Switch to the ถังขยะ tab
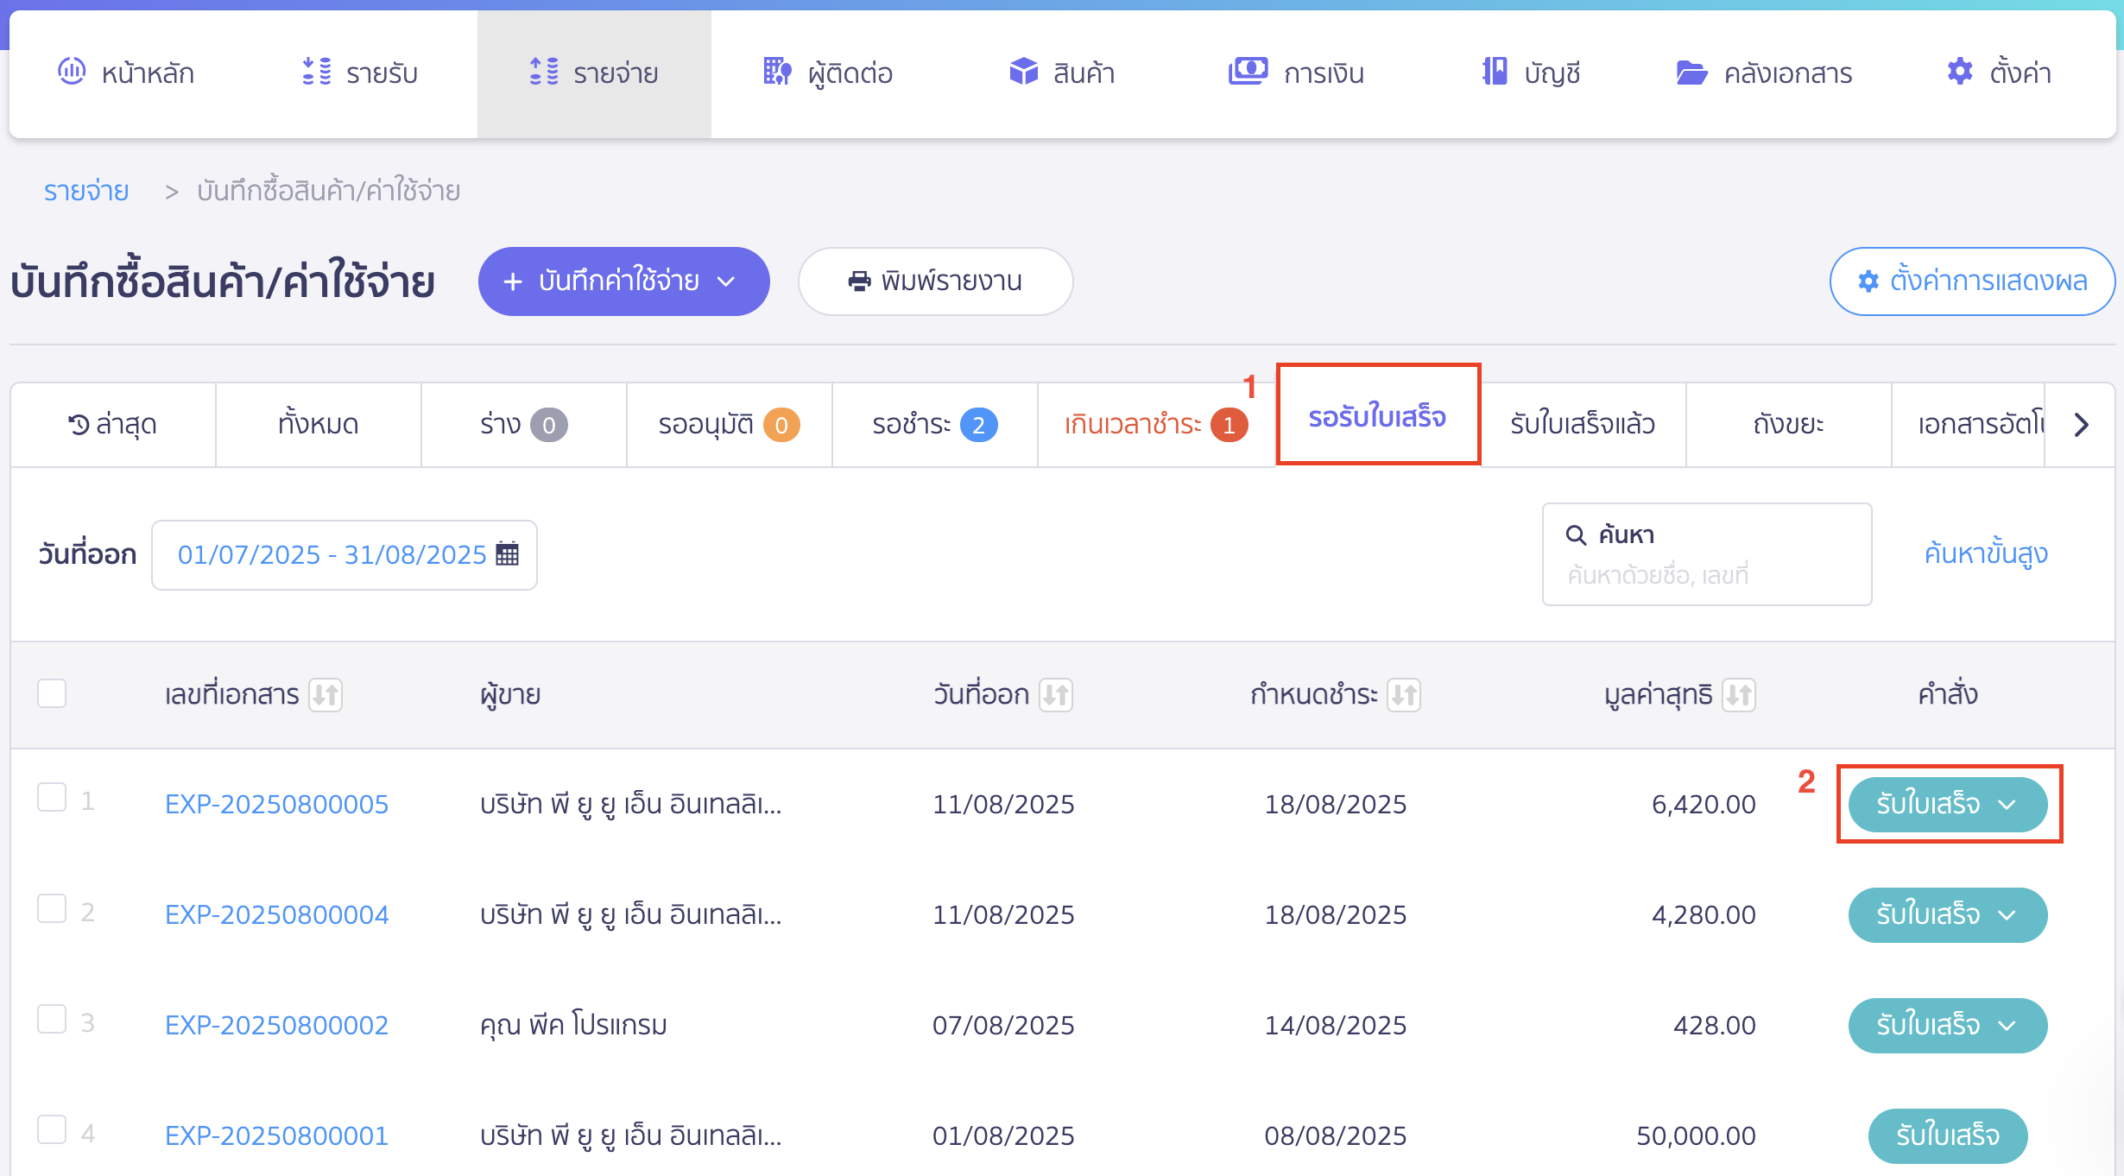Viewport: 2124px width, 1176px height. [1789, 425]
